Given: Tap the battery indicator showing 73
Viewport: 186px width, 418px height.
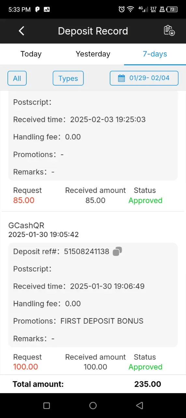Looking at the screenshot, I should tap(172, 9).
